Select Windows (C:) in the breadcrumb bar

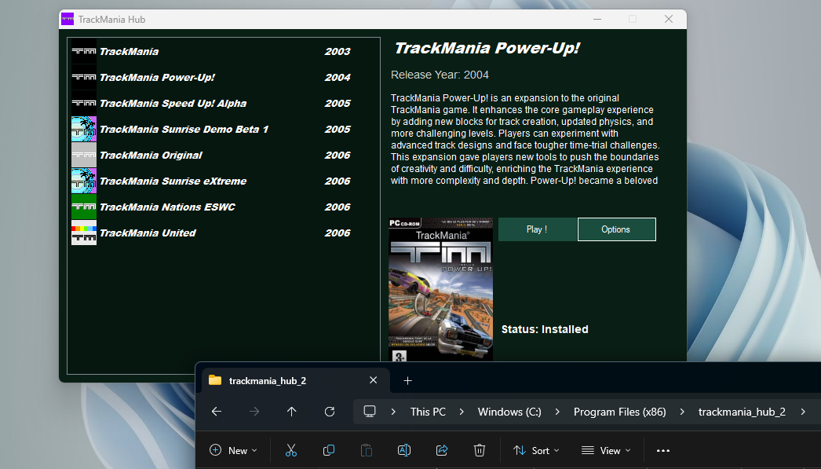[509, 411]
